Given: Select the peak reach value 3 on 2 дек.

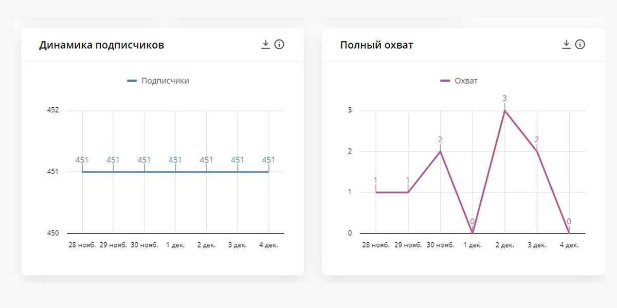Looking at the screenshot, I should [x=504, y=99].
